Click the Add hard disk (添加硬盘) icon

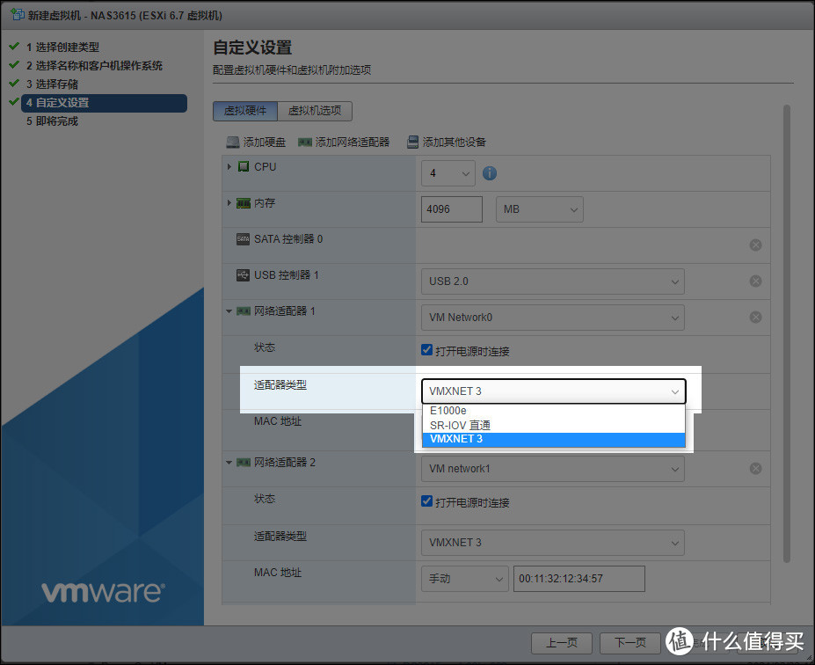(x=233, y=142)
